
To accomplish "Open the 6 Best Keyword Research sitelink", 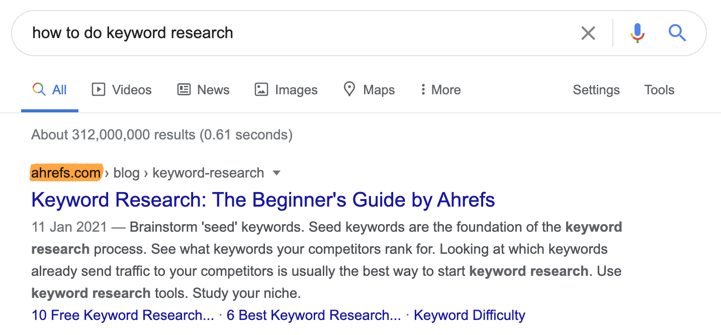I will tap(314, 315).
